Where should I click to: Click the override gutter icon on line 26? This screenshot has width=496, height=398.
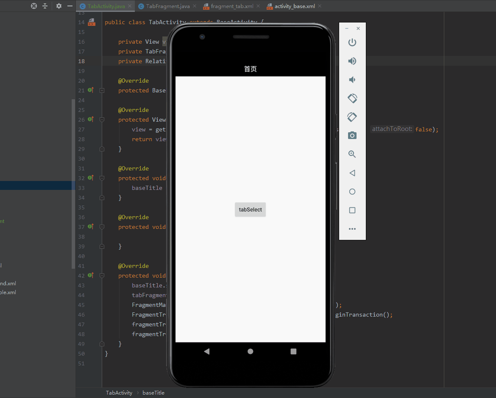pyautogui.click(x=91, y=119)
